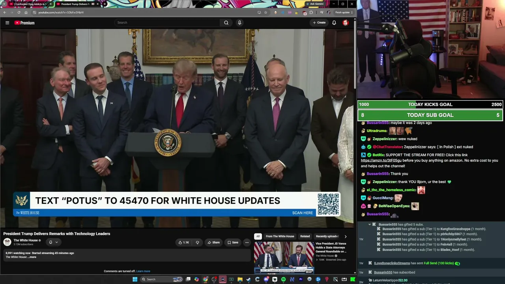Open Task View on the taskbar
This screenshot has width=505, height=284.
[x=188, y=279]
